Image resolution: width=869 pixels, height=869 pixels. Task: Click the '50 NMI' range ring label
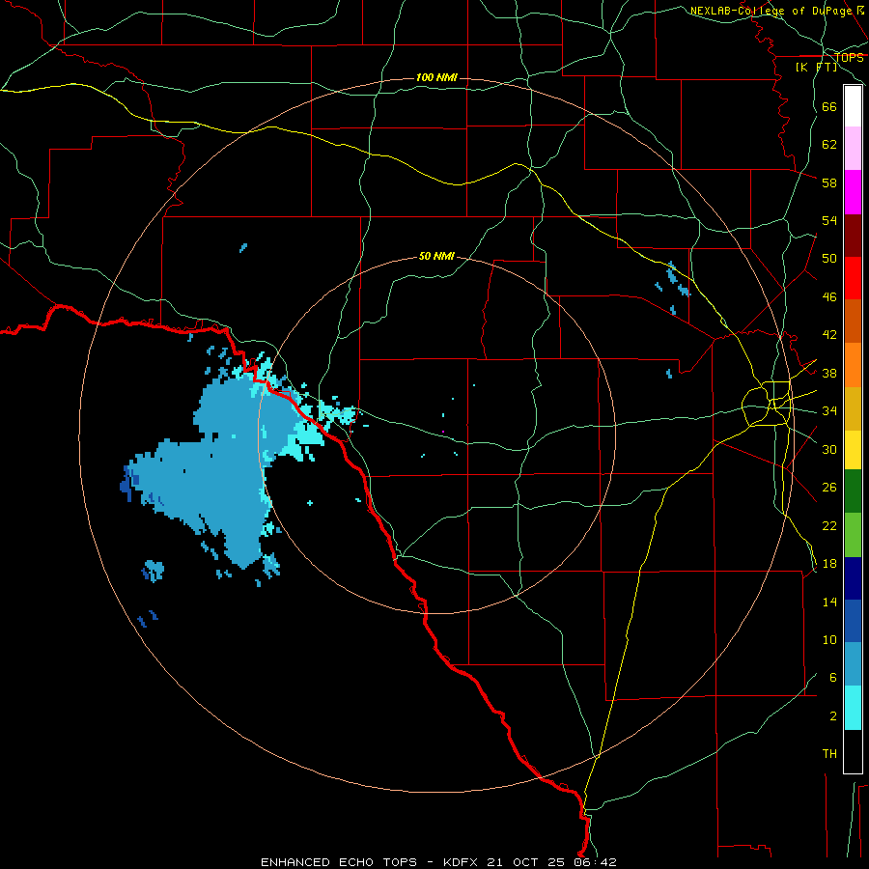[x=436, y=256]
